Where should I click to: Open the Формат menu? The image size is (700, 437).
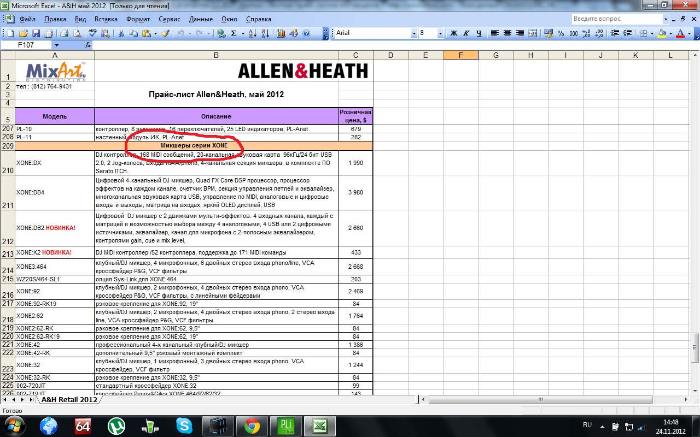tap(138, 19)
